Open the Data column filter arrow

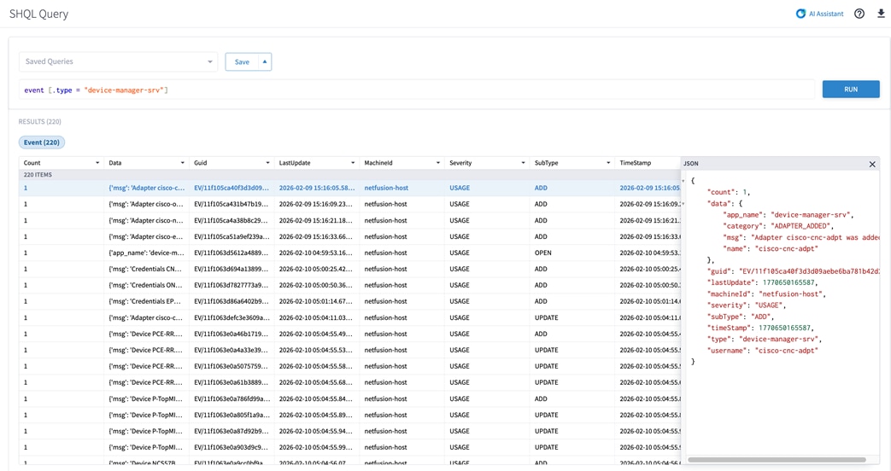183,163
